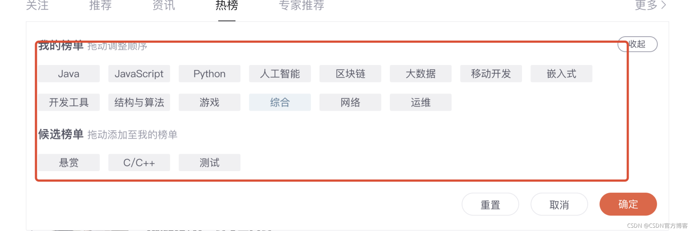Select the highlighted 综合 tag
Screen dimensions: 692x231
pos(280,102)
